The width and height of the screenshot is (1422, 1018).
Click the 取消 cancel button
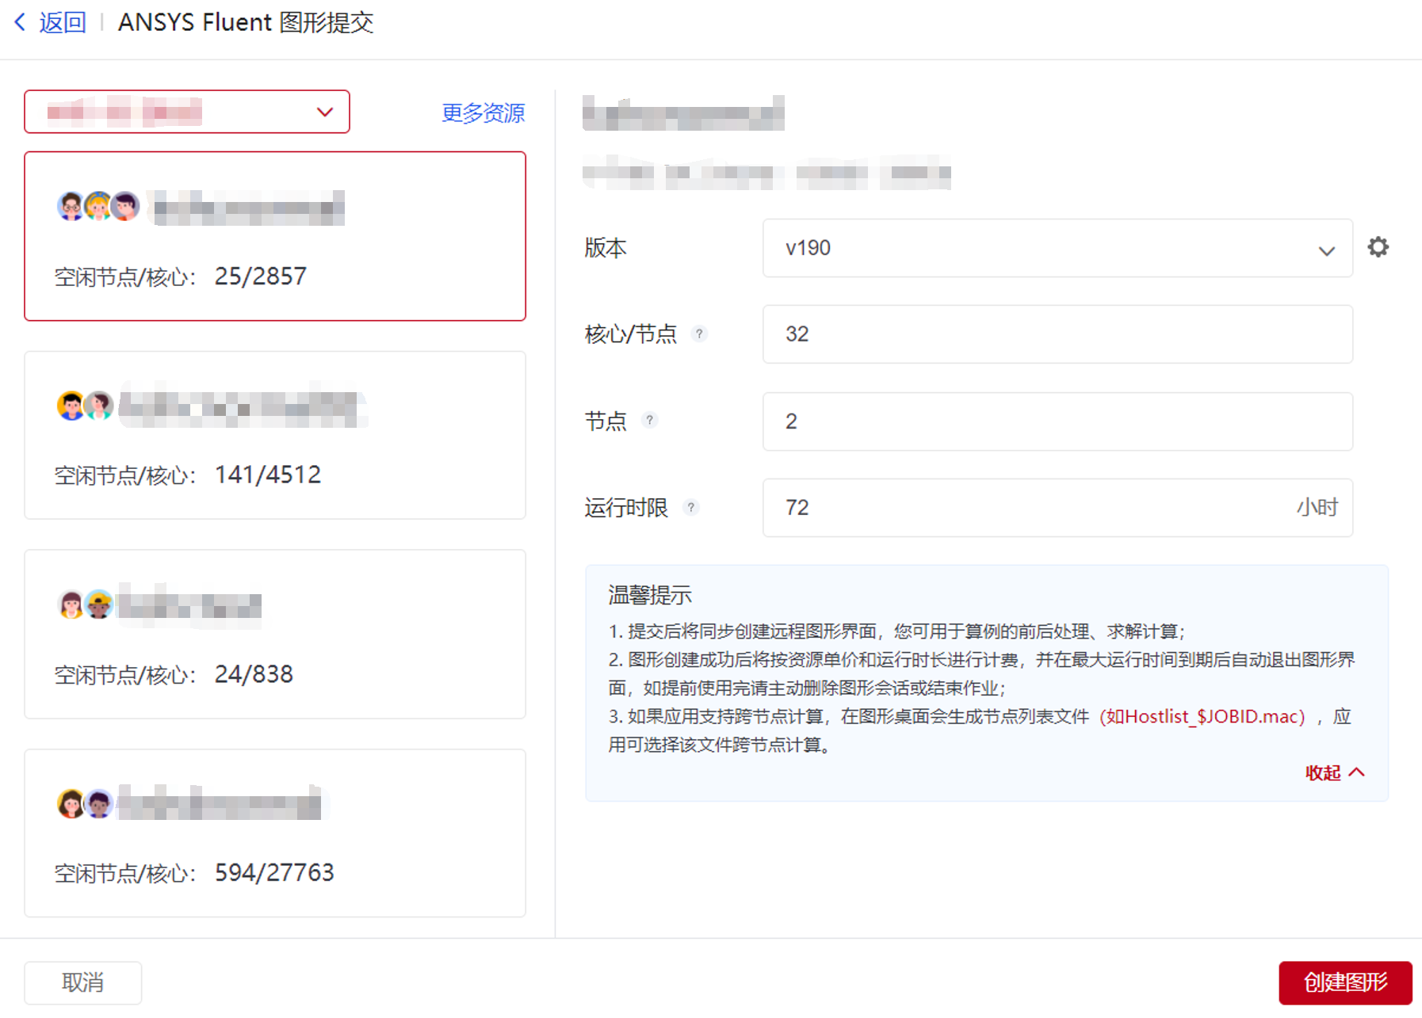click(83, 982)
